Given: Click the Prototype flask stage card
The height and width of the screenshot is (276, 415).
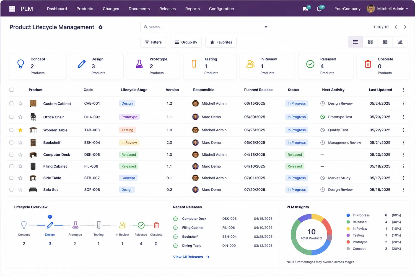Looking at the screenshot, I should point(154,66).
